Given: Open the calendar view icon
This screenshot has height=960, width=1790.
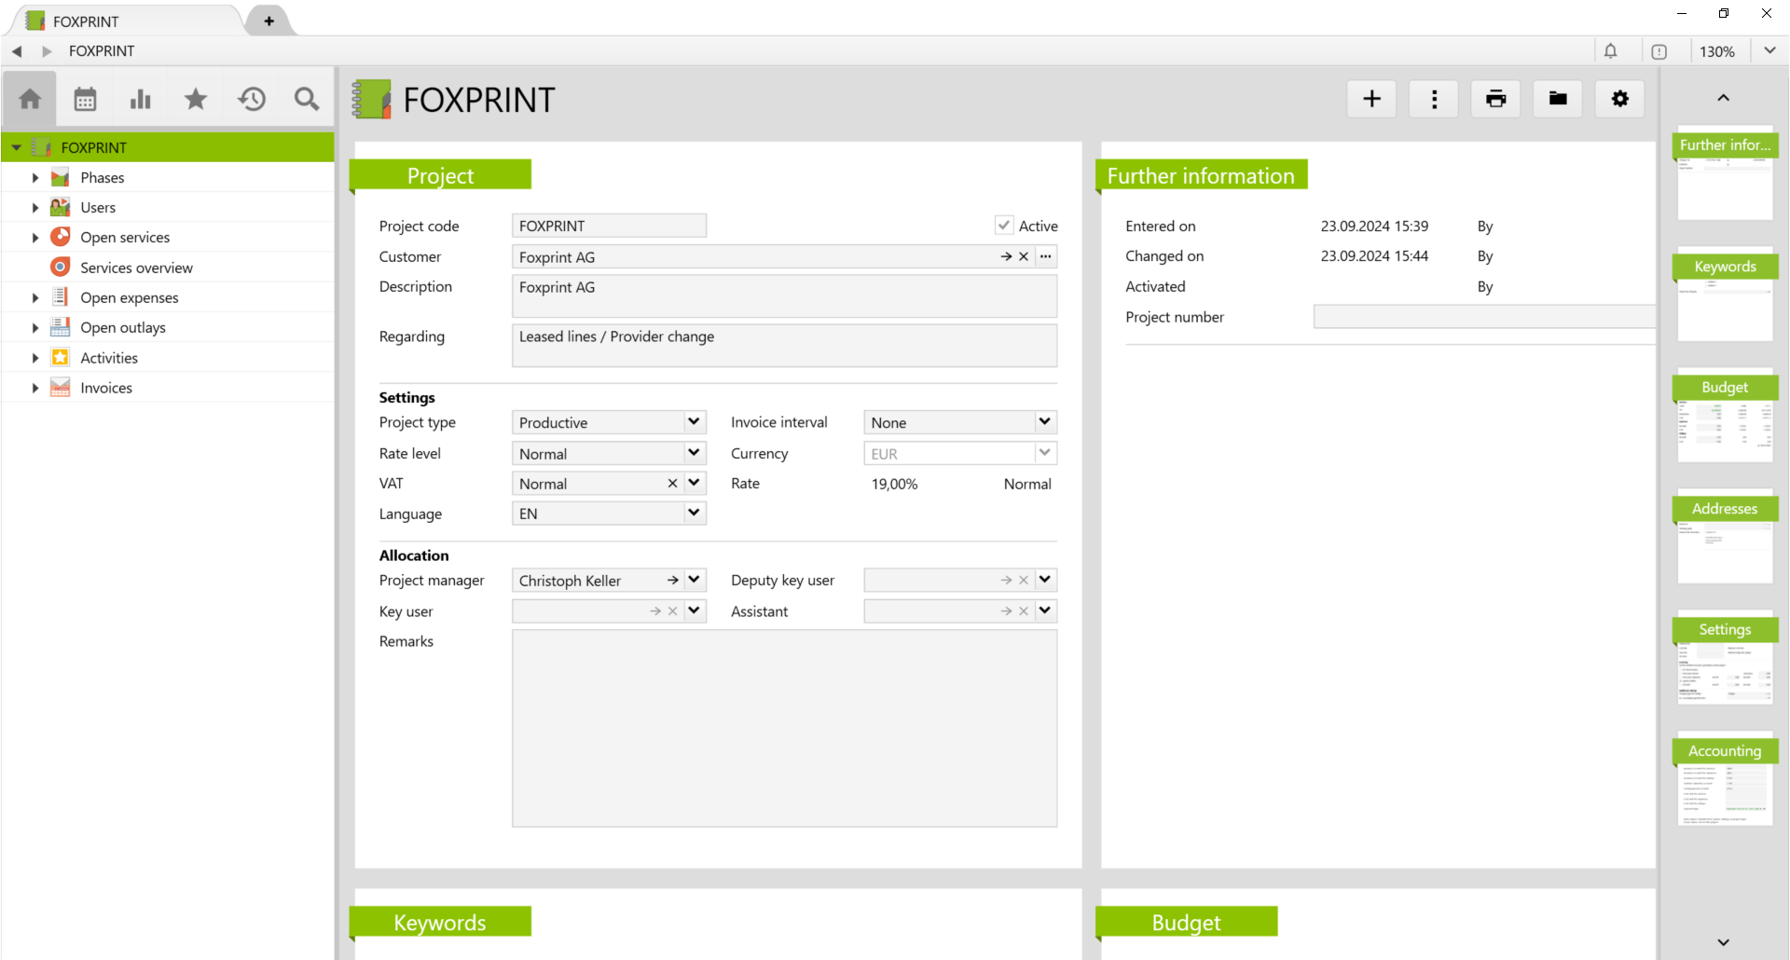Looking at the screenshot, I should [x=85, y=99].
